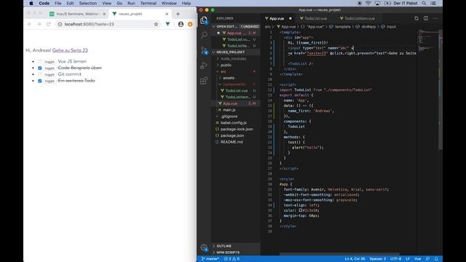
Task: Open the notification center icon in the menu bar
Action: point(433,3)
